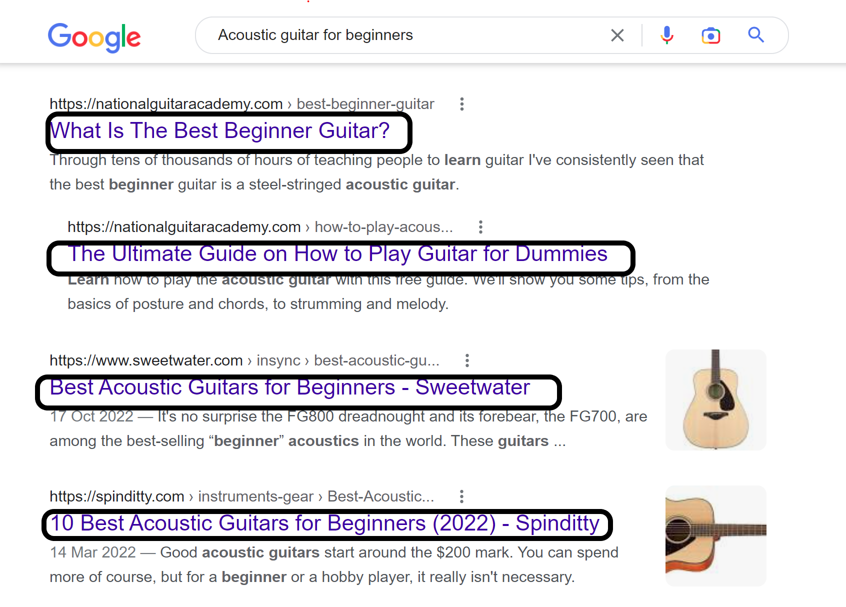846x607 pixels.
Task: Click the Sweetwater acoustic guitar thumbnail
Action: pos(716,400)
